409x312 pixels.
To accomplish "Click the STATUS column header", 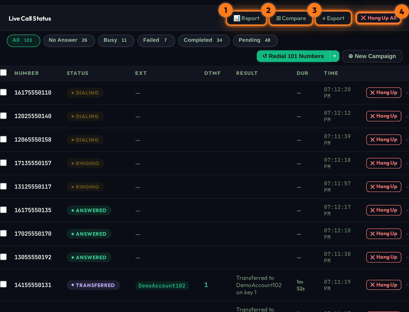I will [x=77, y=73].
